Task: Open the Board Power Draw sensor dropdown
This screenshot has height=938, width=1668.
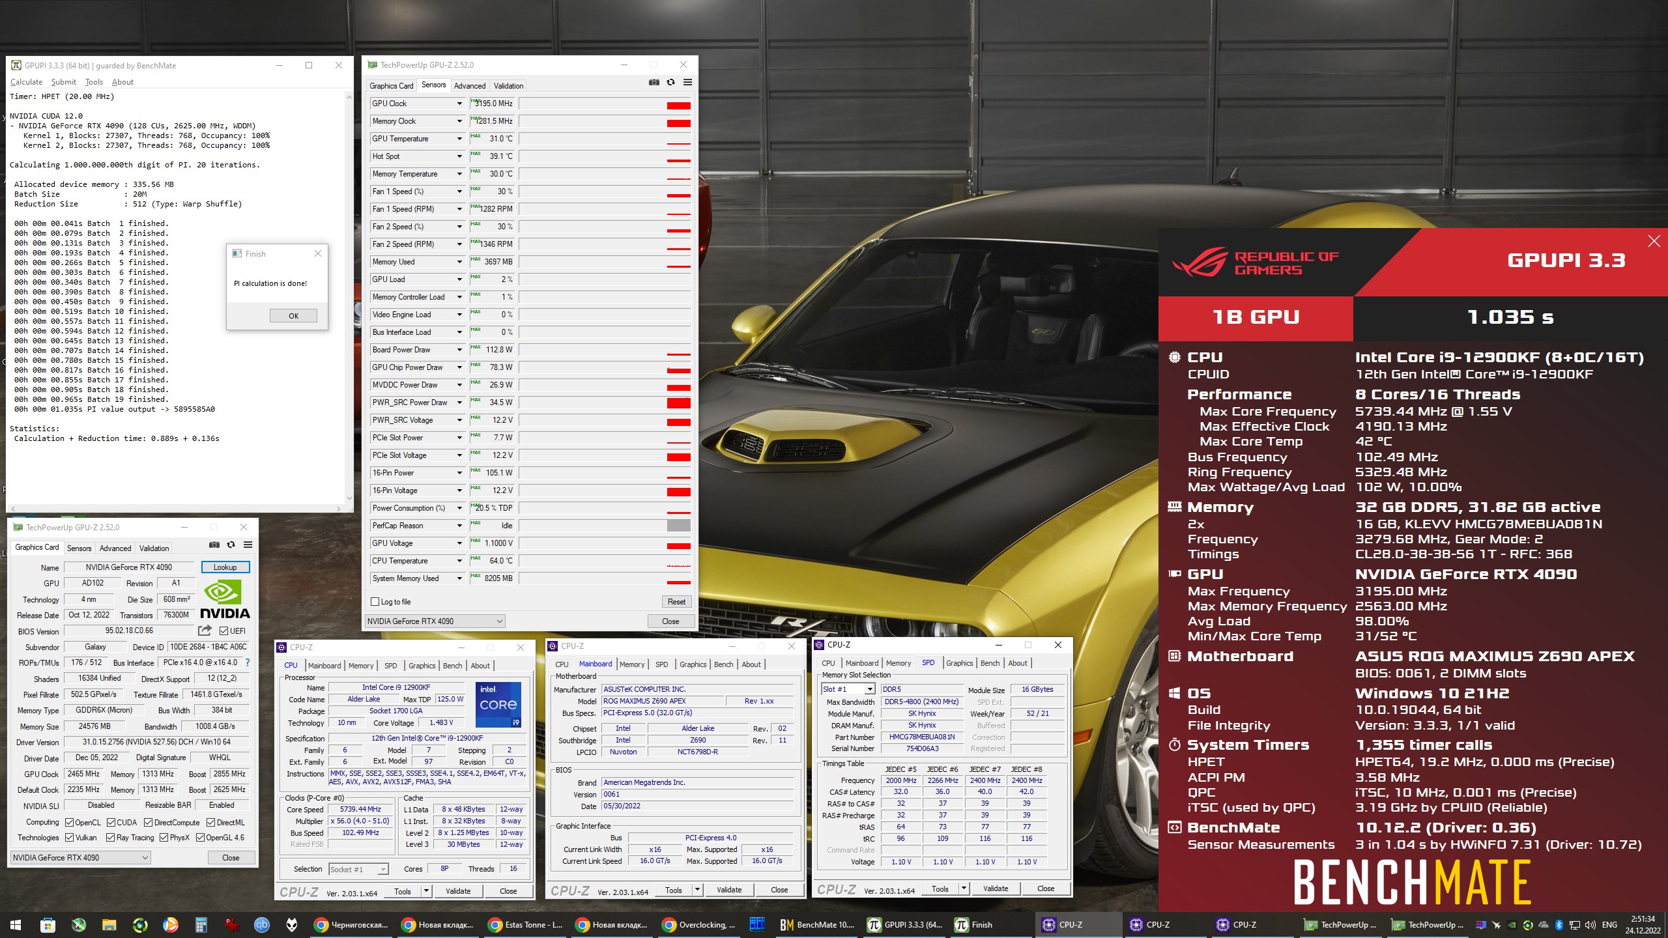Action: click(459, 350)
